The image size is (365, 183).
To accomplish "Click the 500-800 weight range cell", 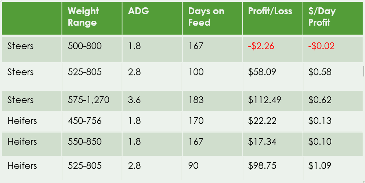I will coord(84,46).
